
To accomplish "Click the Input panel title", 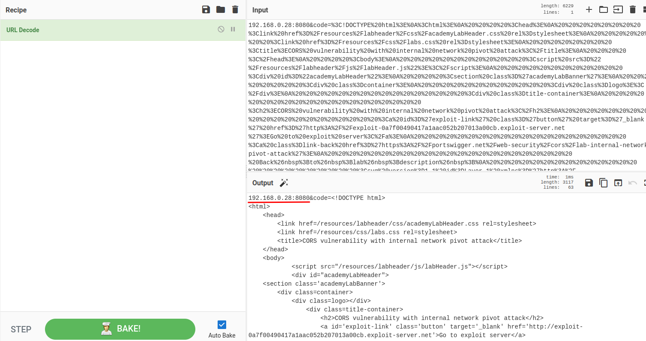I will (x=260, y=10).
